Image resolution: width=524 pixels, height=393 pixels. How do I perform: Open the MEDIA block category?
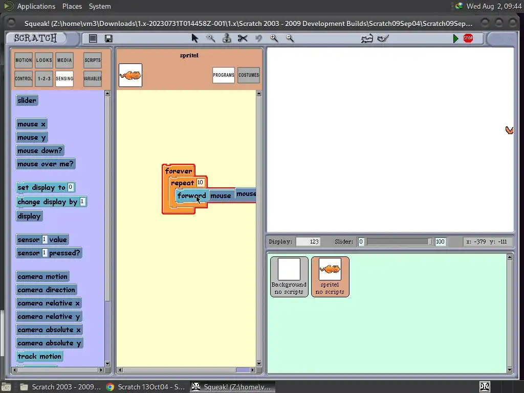tap(64, 60)
